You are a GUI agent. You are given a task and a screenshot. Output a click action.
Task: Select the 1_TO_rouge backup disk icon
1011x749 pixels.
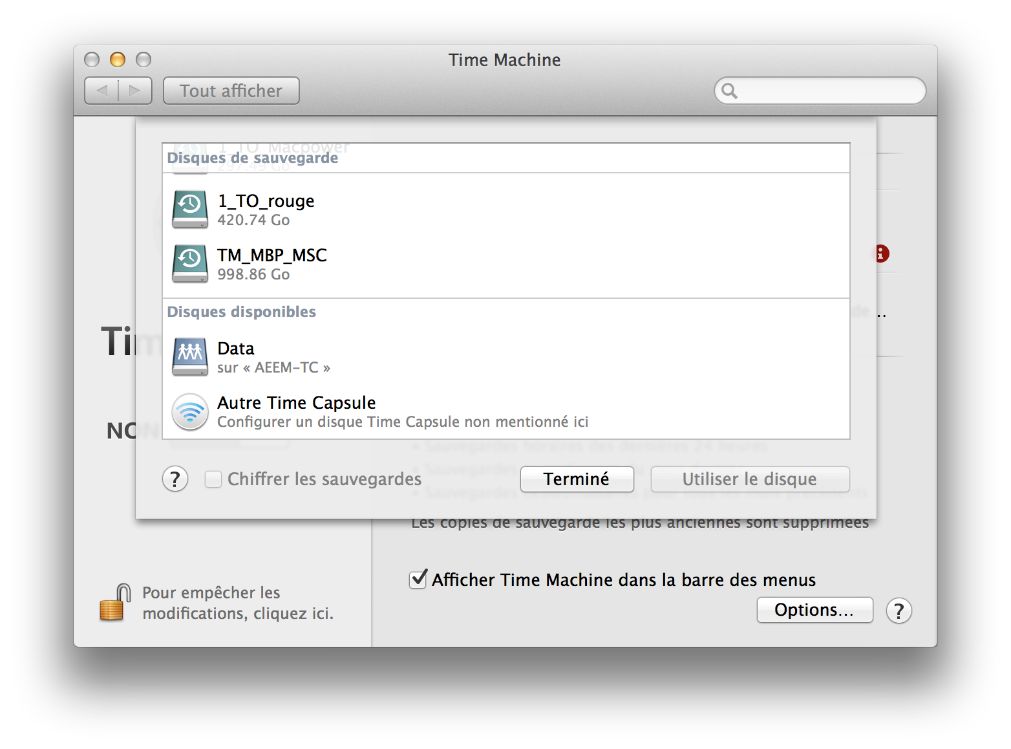[x=189, y=209]
